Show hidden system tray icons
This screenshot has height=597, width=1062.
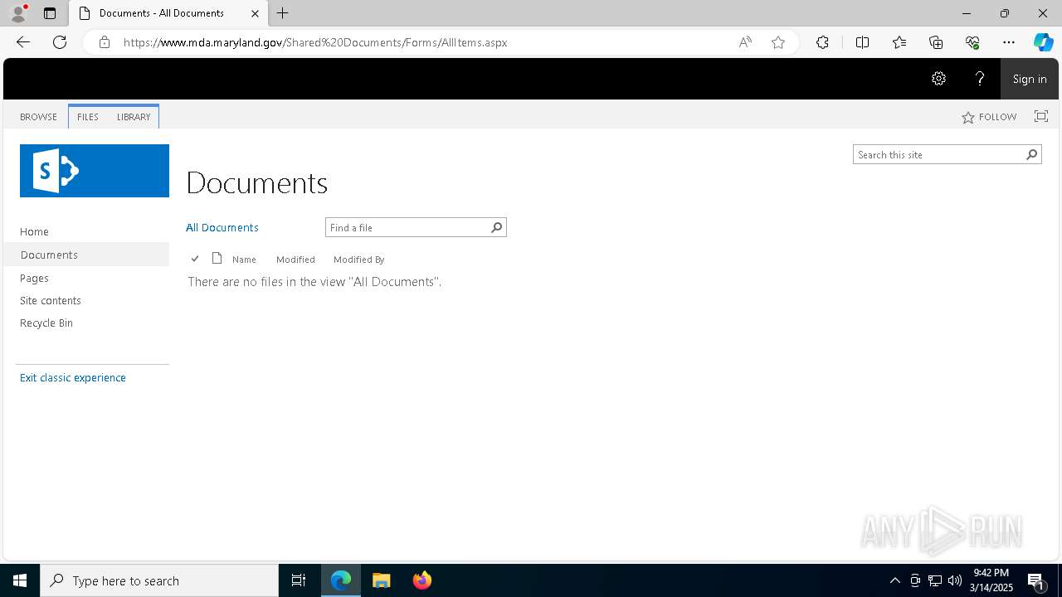pyautogui.click(x=894, y=580)
